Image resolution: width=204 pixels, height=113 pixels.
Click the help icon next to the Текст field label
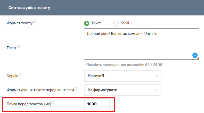[x=19, y=47]
